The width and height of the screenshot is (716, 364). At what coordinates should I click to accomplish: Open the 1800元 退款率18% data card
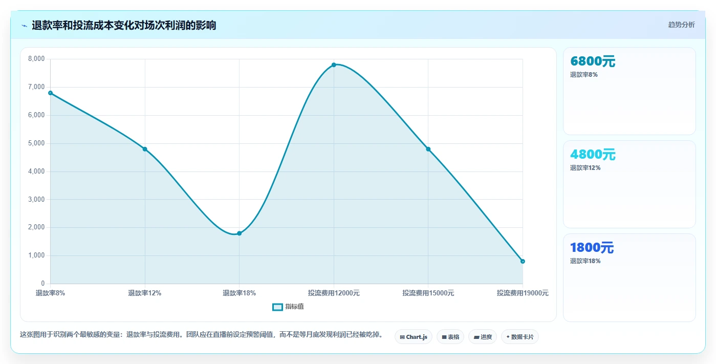pyautogui.click(x=629, y=277)
